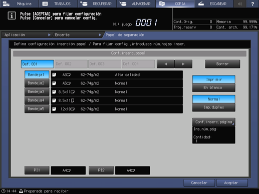Click paper icon in Bandeja5 row
Screen dimensions: 259x194
tap(54, 109)
